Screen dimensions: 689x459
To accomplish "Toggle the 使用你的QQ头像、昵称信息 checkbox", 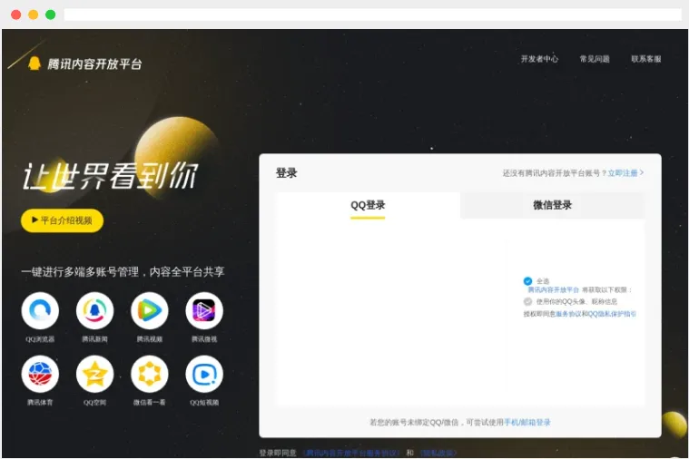I will tap(527, 301).
